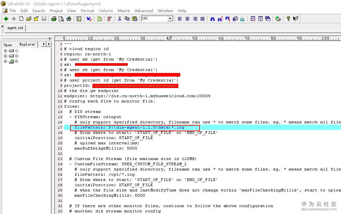The width and height of the screenshot is (341, 214).
Task: Open the Help menu
Action: pos(182,11)
